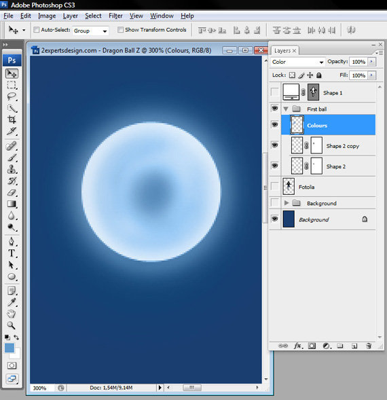Open the Fill slider arrow

(x=371, y=75)
